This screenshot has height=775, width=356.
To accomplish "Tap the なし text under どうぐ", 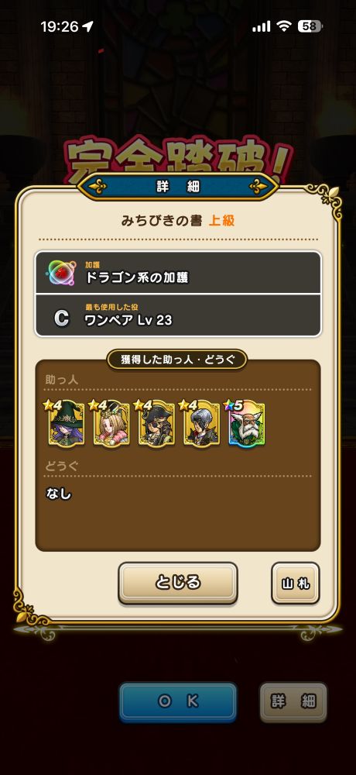I will 58,493.
